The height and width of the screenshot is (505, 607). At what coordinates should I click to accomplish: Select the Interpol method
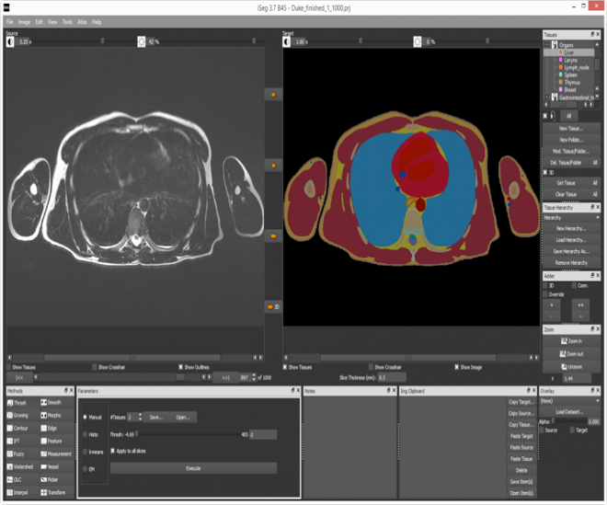[20, 492]
